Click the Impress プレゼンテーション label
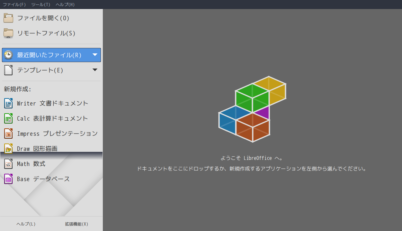The image size is (402, 231). tap(57, 134)
